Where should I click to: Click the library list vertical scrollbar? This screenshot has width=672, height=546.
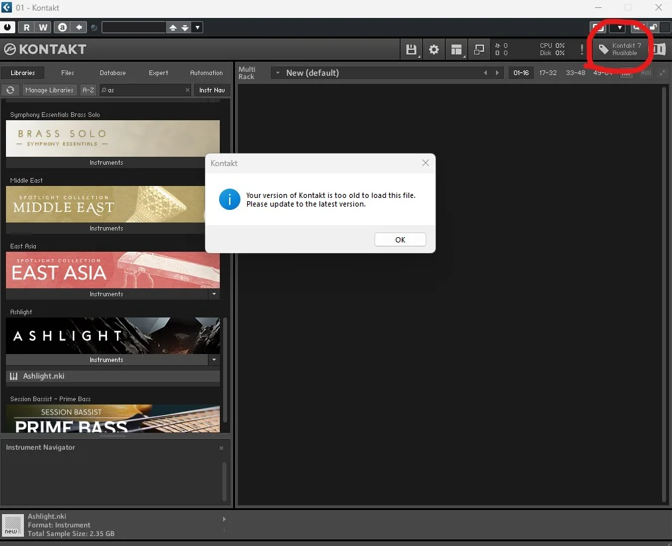[225, 370]
